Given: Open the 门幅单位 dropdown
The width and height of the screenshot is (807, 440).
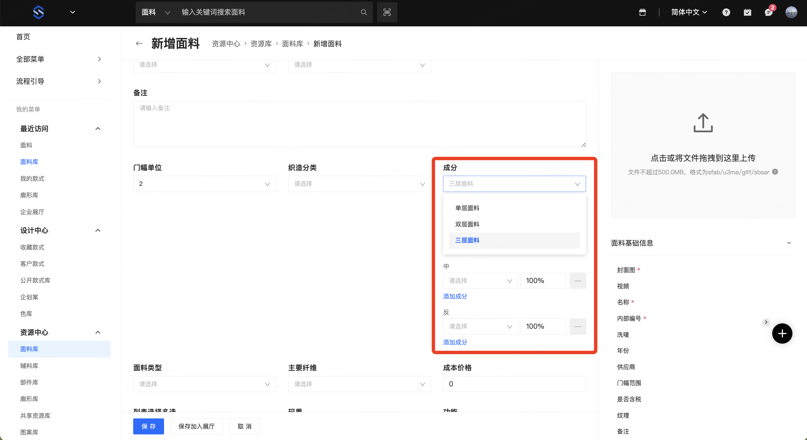Looking at the screenshot, I should pos(204,184).
